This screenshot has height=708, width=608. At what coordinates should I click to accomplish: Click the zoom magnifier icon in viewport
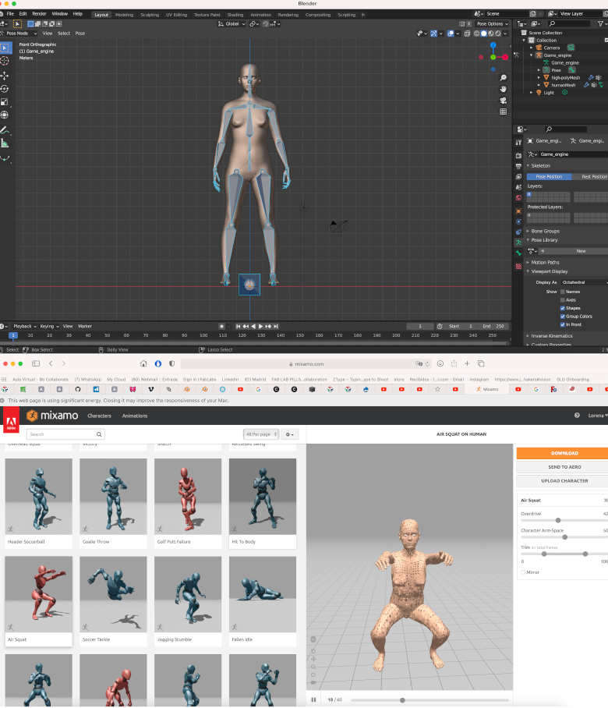pos(504,78)
